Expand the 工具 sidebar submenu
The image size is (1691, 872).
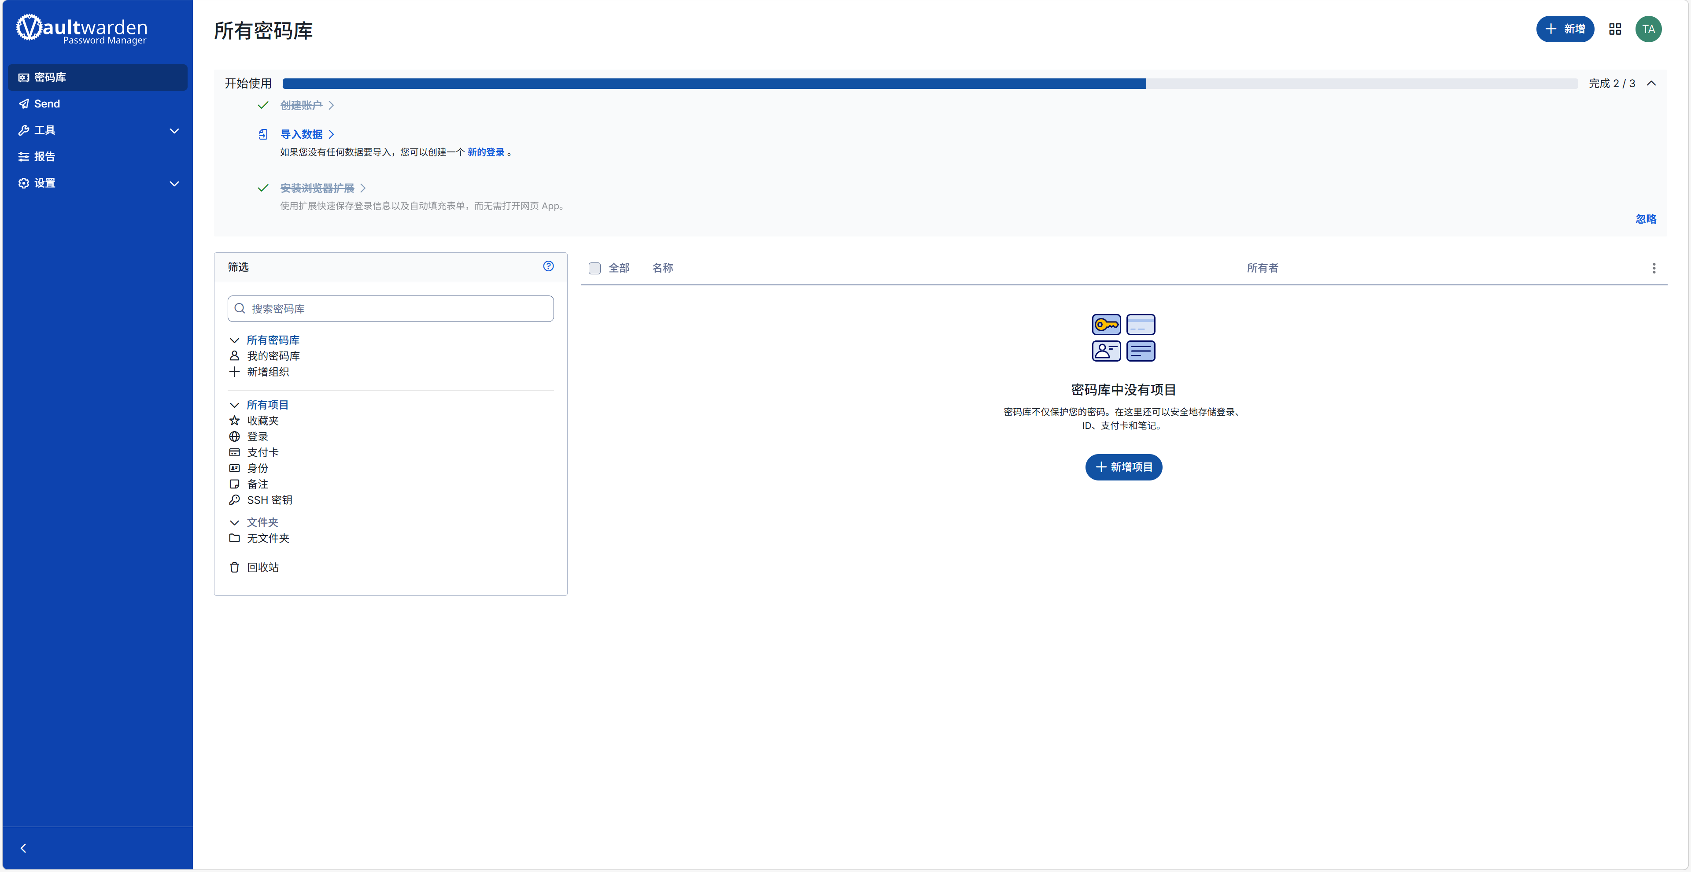pyautogui.click(x=174, y=130)
